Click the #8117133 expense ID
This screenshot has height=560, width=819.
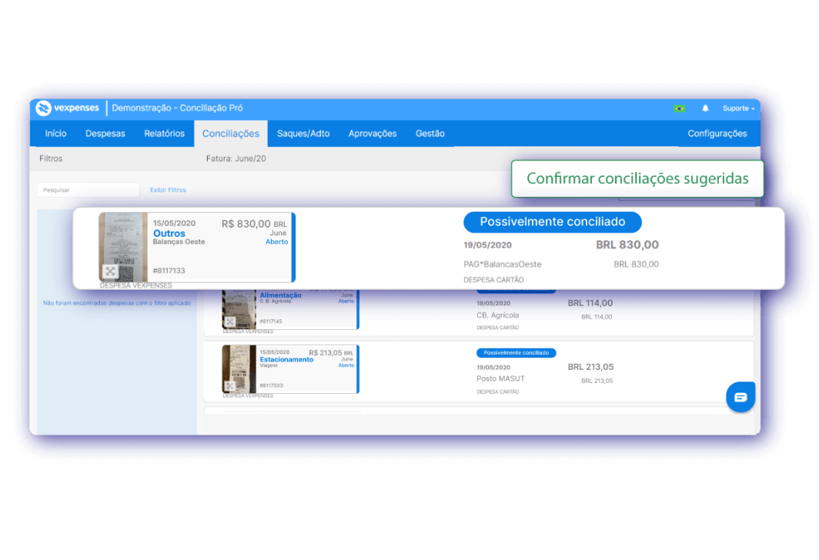coord(169,270)
